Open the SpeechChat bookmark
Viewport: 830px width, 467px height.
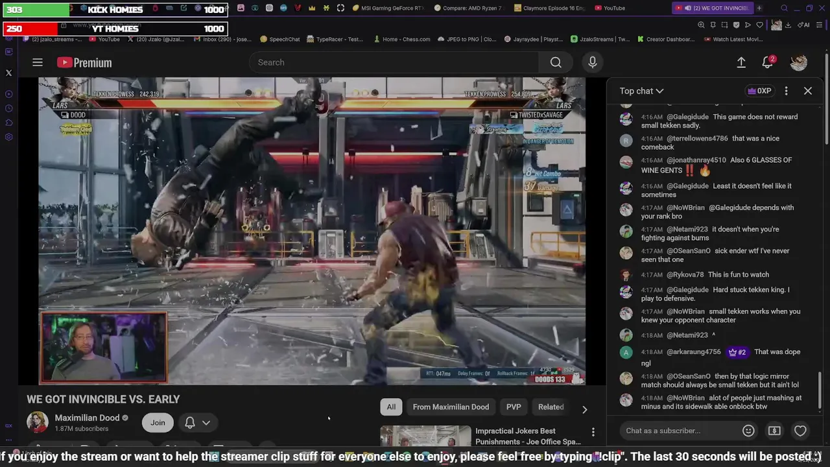tap(280, 39)
